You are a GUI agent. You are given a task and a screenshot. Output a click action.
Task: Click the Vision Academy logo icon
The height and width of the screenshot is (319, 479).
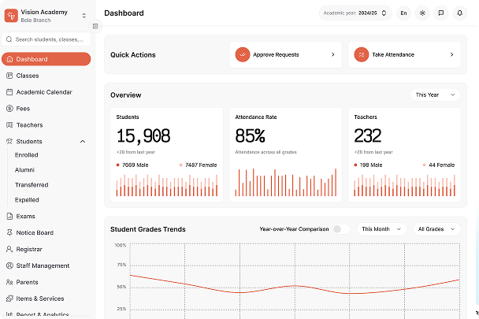pyautogui.click(x=11, y=16)
